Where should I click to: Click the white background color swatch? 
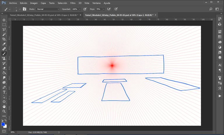(6, 127)
